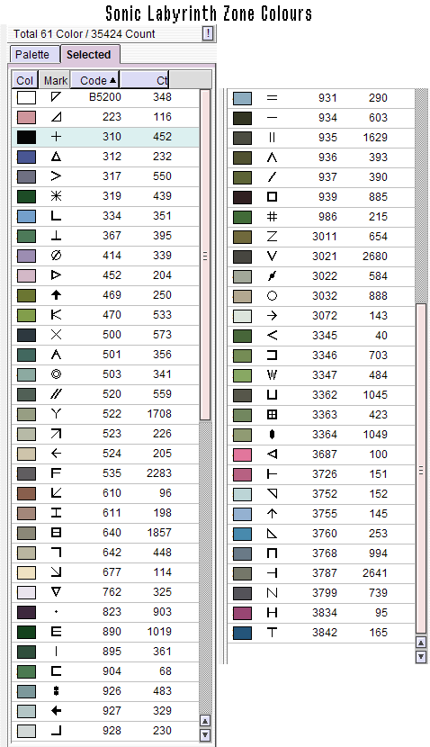Screen dimensions: 430x747
Task: Click the F mark for code 535
Action: click(x=56, y=473)
